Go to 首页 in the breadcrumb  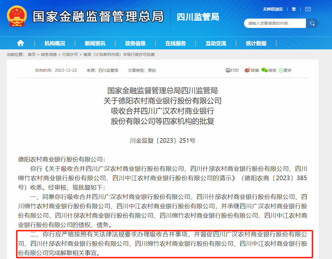tap(32, 55)
